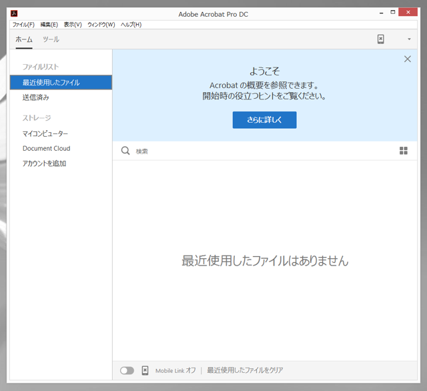
Task: Switch to thumbnail grid view icon
Action: 403,151
